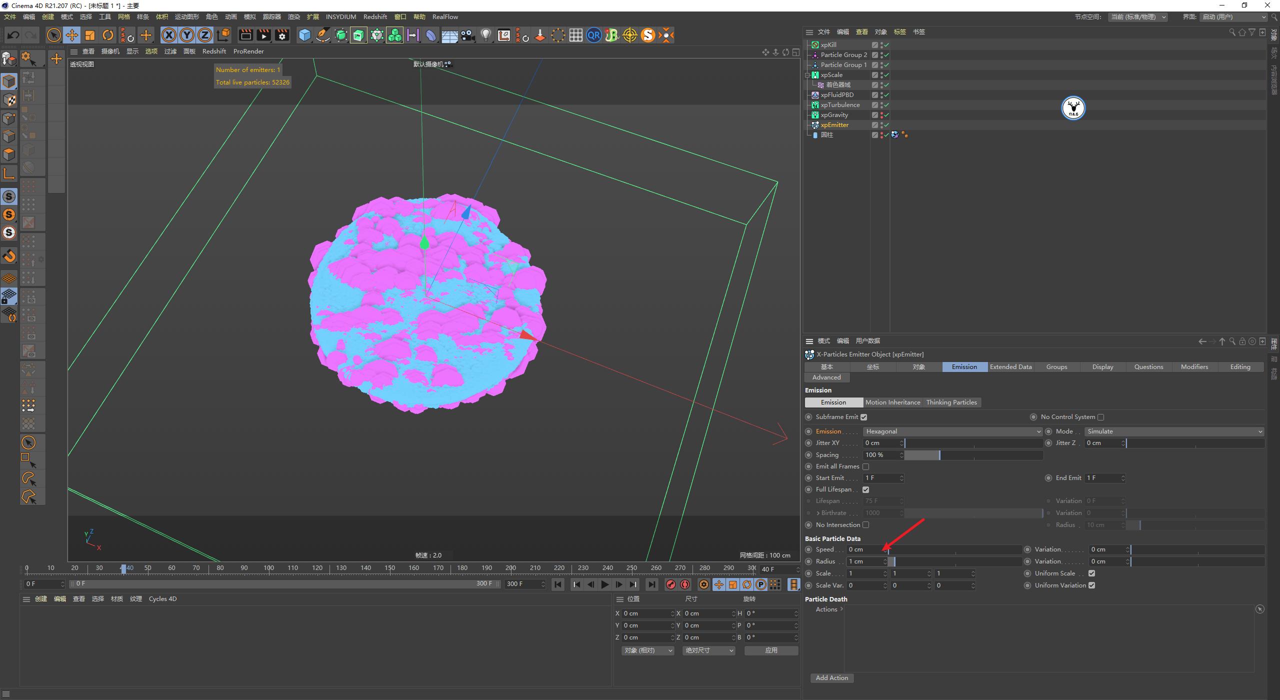Click the 应用 apply button
1280x700 pixels.
pos(771,650)
